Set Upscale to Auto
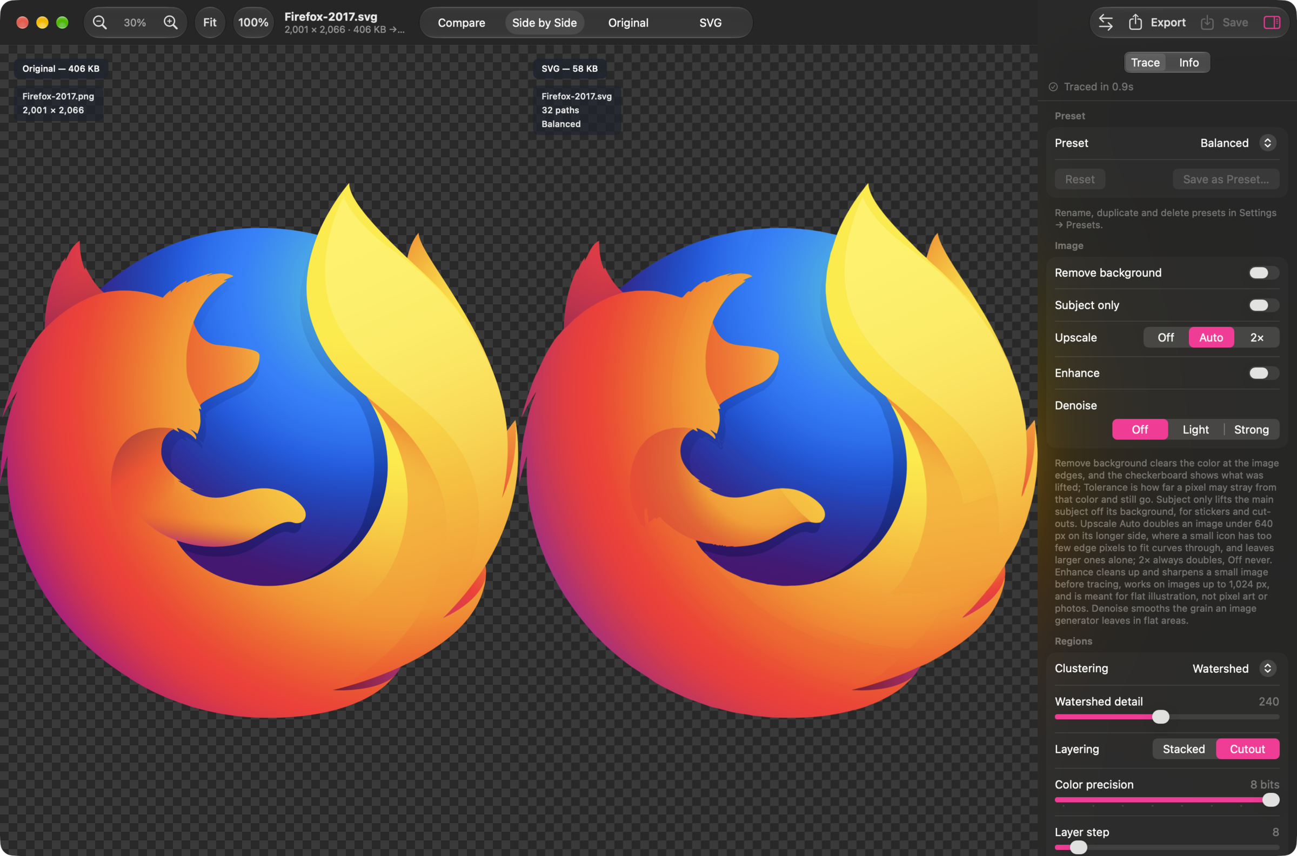 coord(1211,337)
